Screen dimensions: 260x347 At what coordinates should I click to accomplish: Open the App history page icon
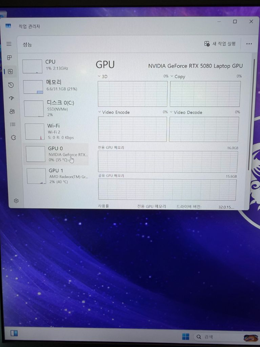pyautogui.click(x=11, y=85)
